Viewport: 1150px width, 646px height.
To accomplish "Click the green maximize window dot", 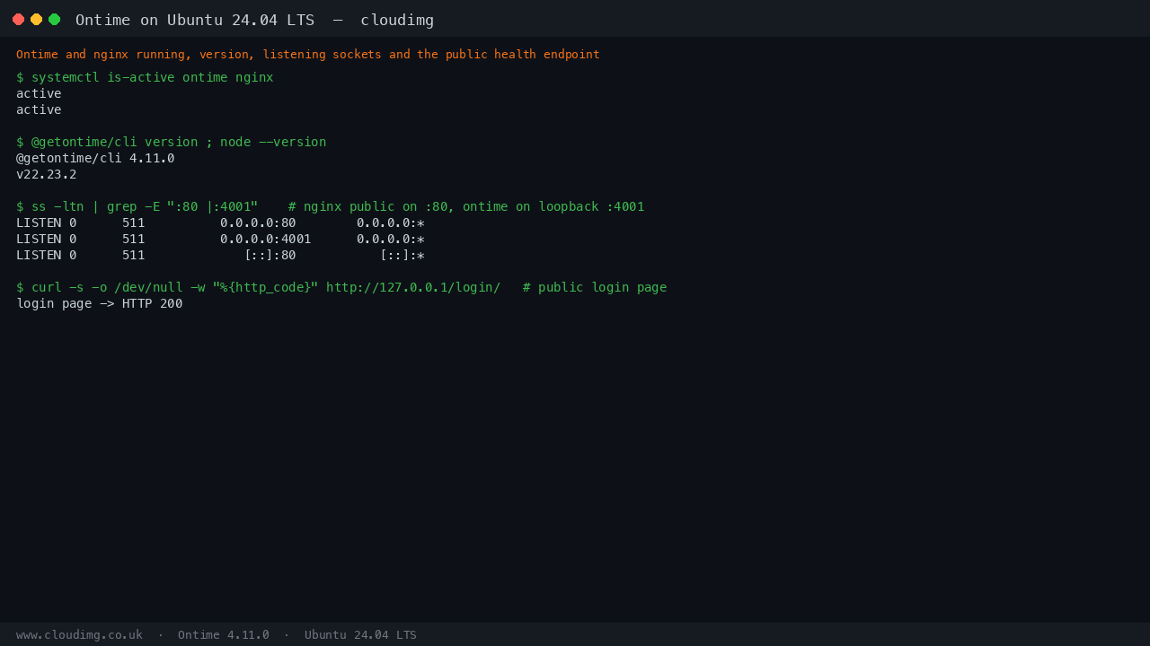I will point(54,19).
